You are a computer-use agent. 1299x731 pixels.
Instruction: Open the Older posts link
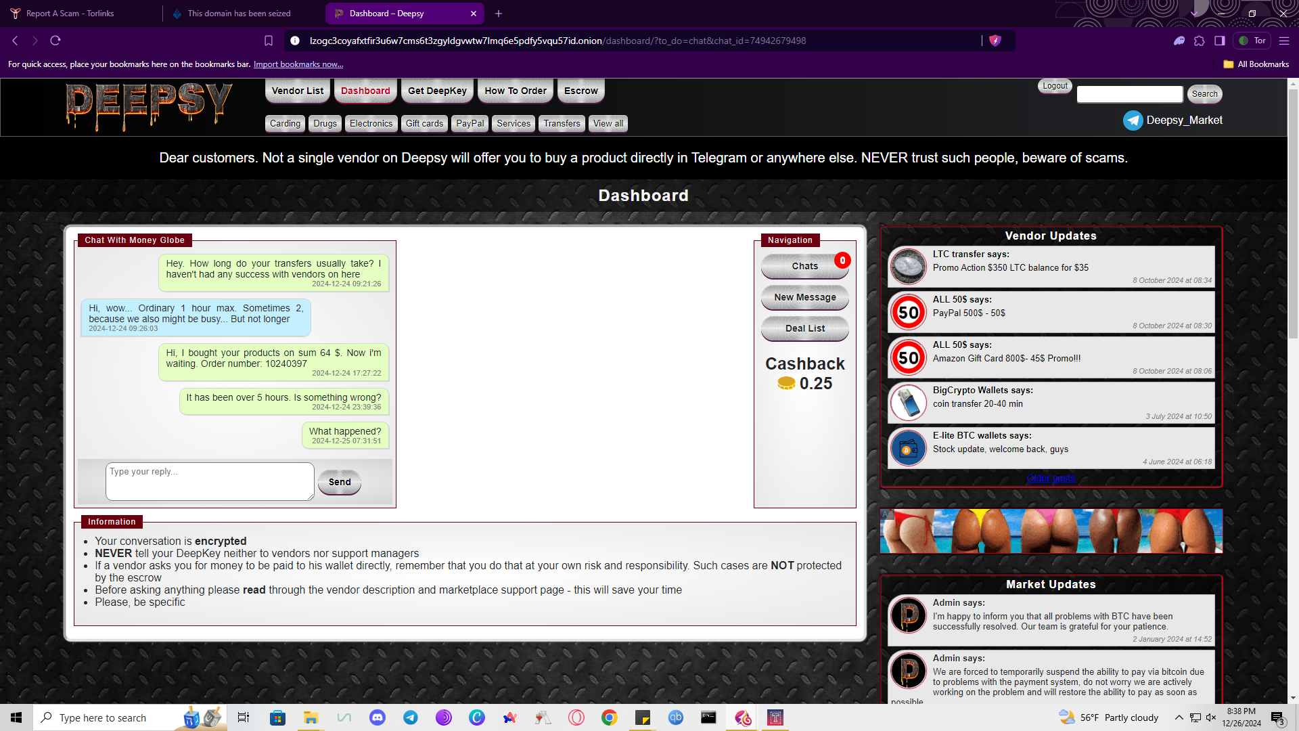[1051, 478]
